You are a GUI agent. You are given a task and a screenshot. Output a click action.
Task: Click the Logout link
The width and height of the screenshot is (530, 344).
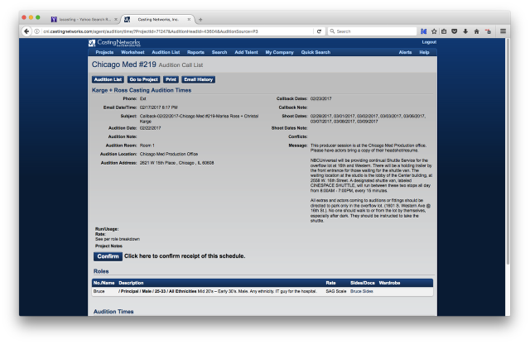click(429, 42)
